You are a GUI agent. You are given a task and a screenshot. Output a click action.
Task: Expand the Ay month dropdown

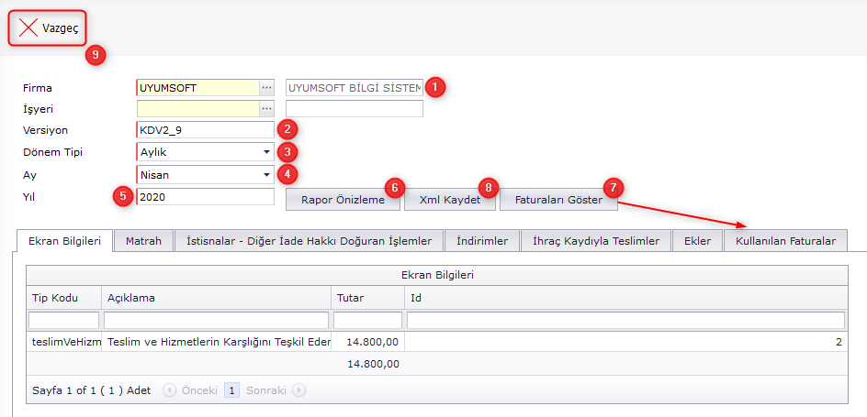click(x=266, y=174)
